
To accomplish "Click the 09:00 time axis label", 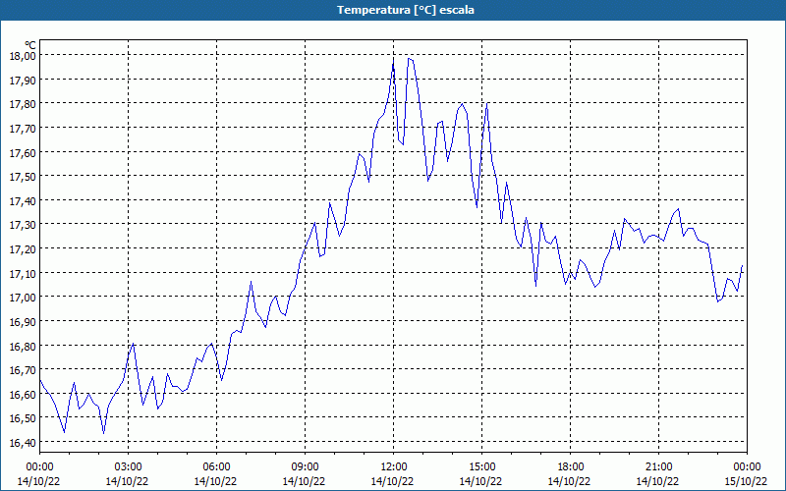I will (x=305, y=467).
